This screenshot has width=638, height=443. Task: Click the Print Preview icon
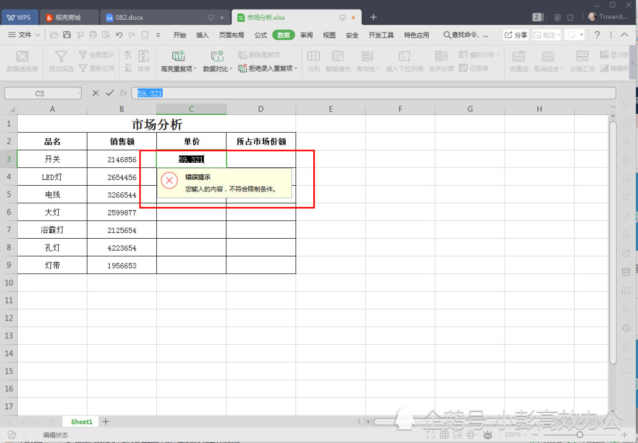tap(106, 35)
